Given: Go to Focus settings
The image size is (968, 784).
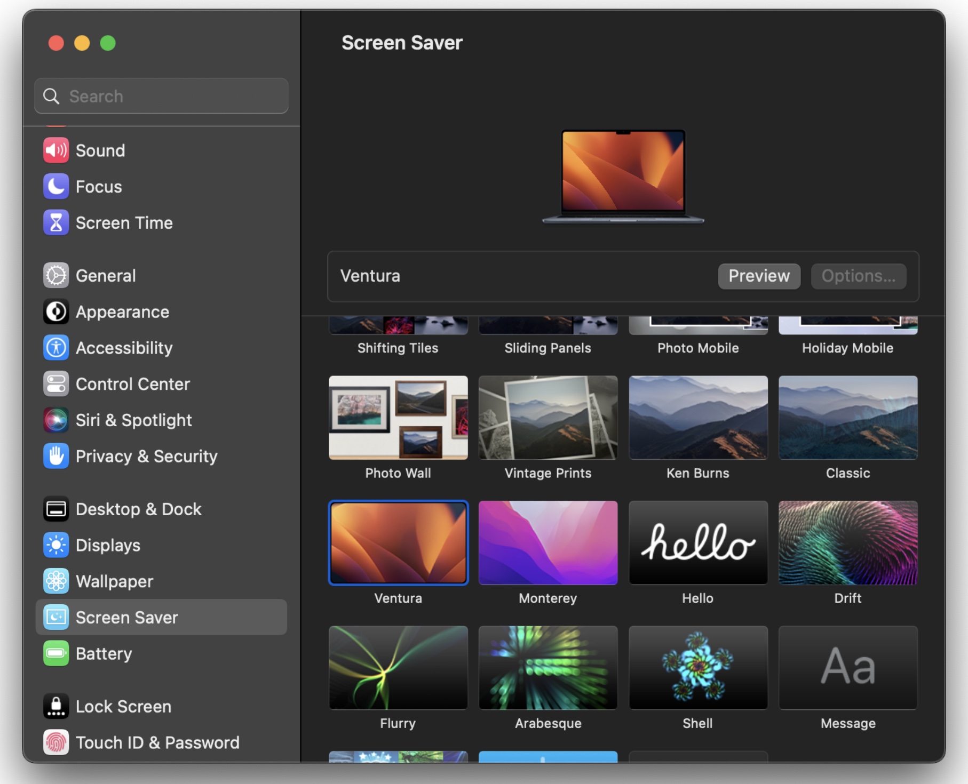Looking at the screenshot, I should (161, 186).
